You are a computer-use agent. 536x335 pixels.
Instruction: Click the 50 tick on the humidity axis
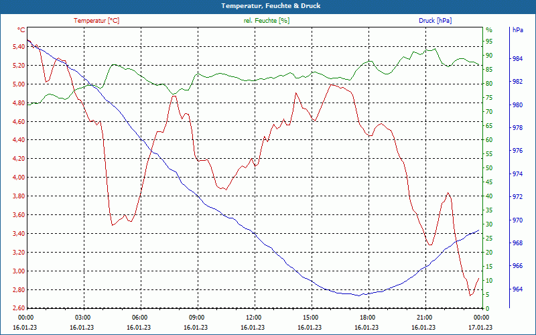point(489,168)
